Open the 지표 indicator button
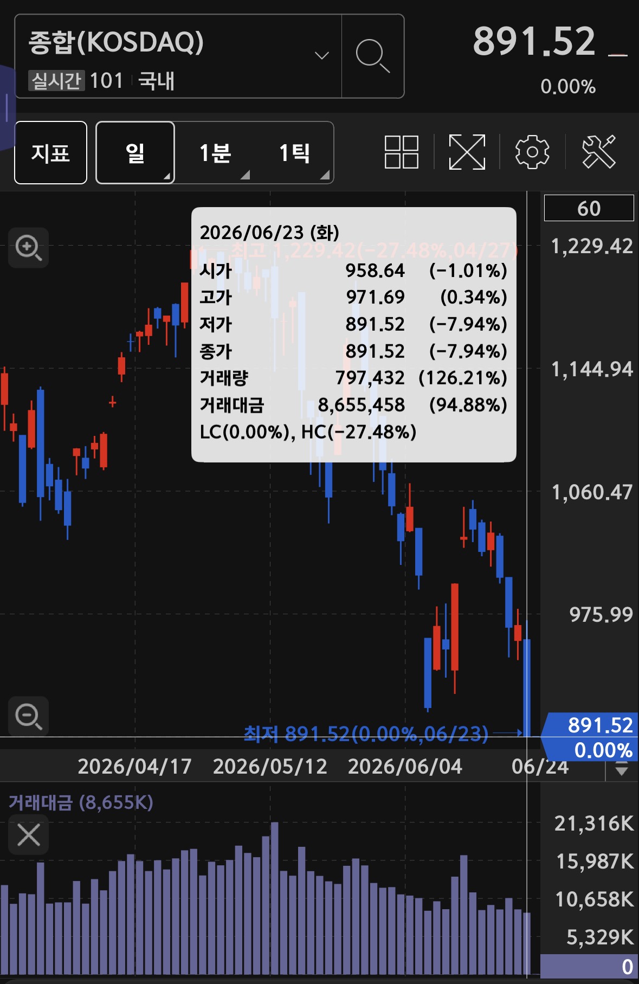639x984 pixels. (x=50, y=153)
